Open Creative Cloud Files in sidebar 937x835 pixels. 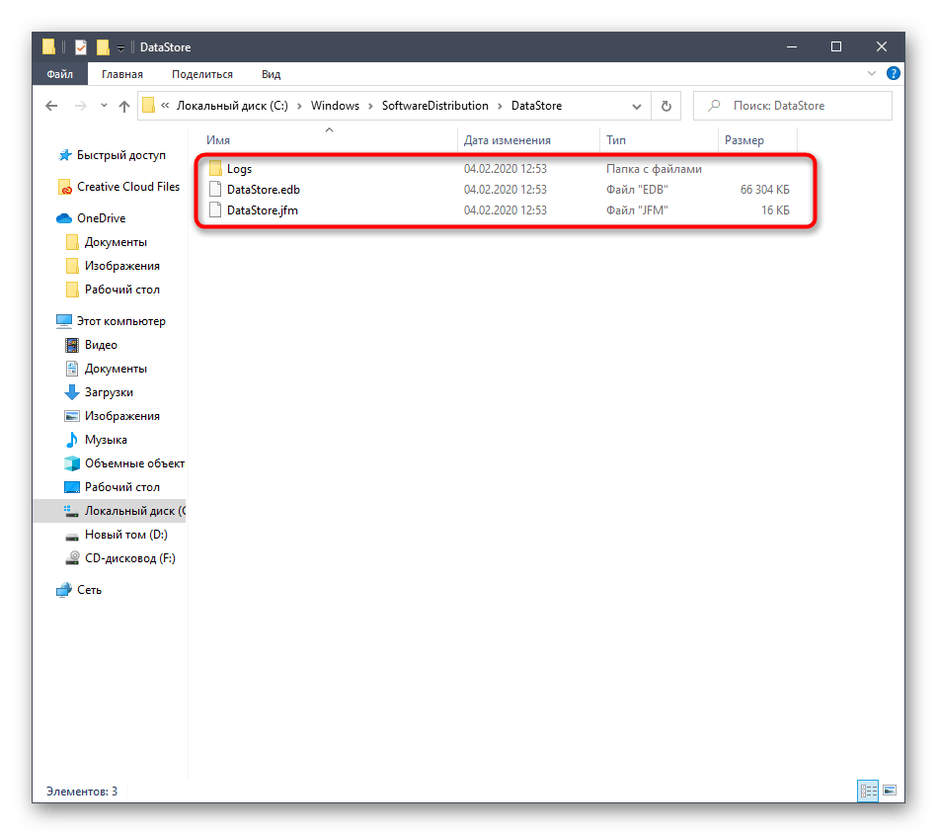[x=127, y=187]
